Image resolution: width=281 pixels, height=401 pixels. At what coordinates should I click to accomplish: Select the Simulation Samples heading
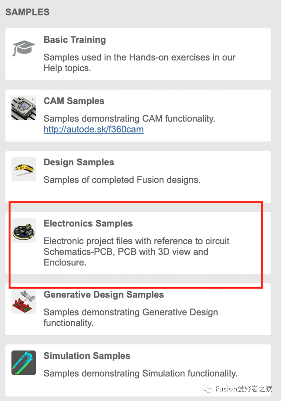point(87,356)
